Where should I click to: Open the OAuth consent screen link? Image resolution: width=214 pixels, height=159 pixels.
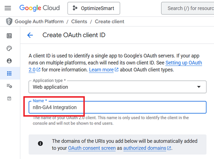pyautogui.click(x=91, y=148)
